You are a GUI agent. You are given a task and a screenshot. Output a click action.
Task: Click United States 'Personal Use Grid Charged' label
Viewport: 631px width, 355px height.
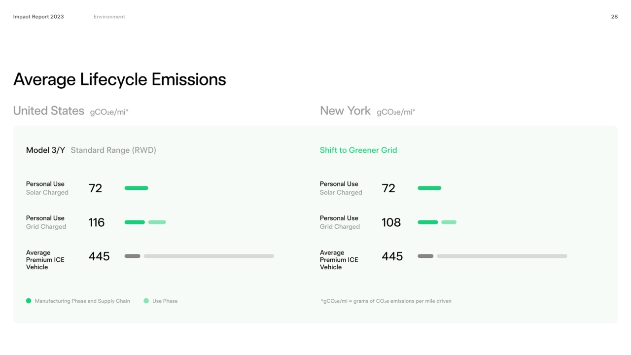(46, 222)
